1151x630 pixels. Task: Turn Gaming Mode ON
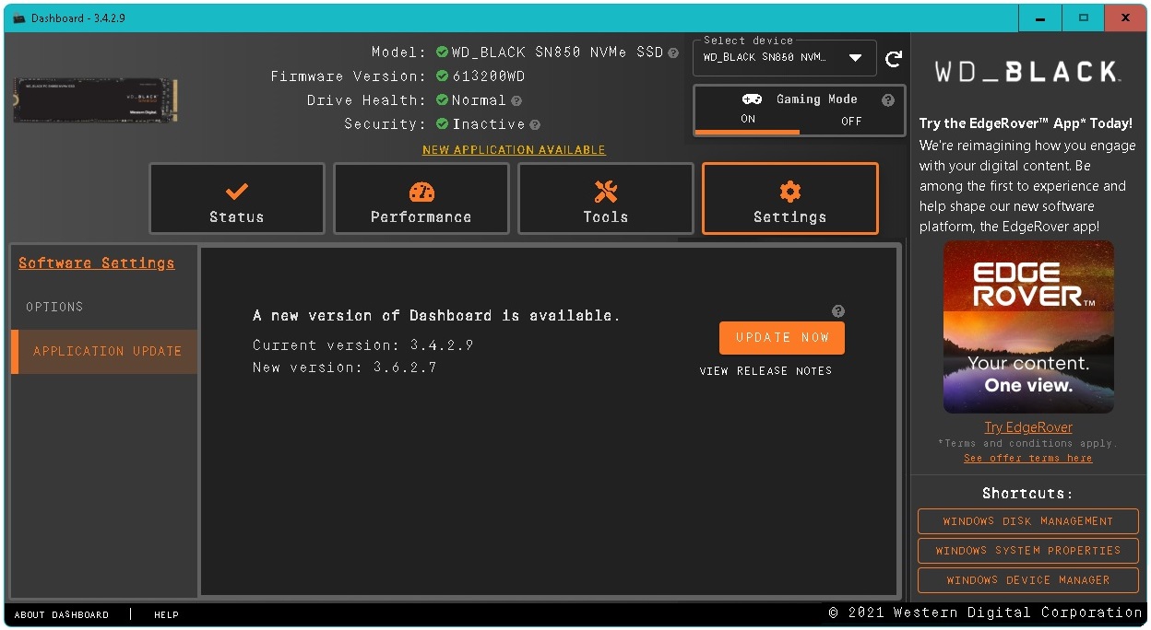(x=748, y=120)
